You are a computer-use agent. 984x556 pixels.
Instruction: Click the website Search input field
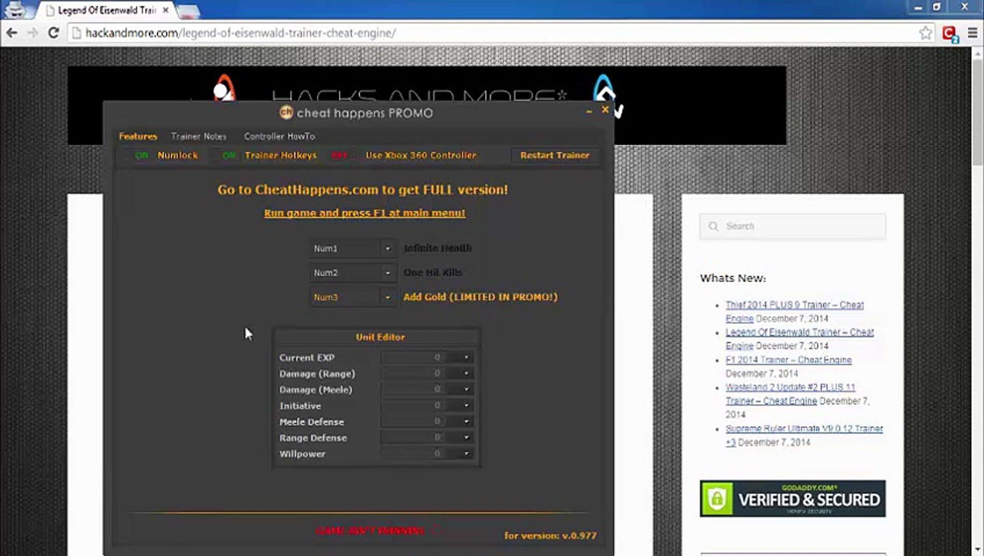point(793,227)
